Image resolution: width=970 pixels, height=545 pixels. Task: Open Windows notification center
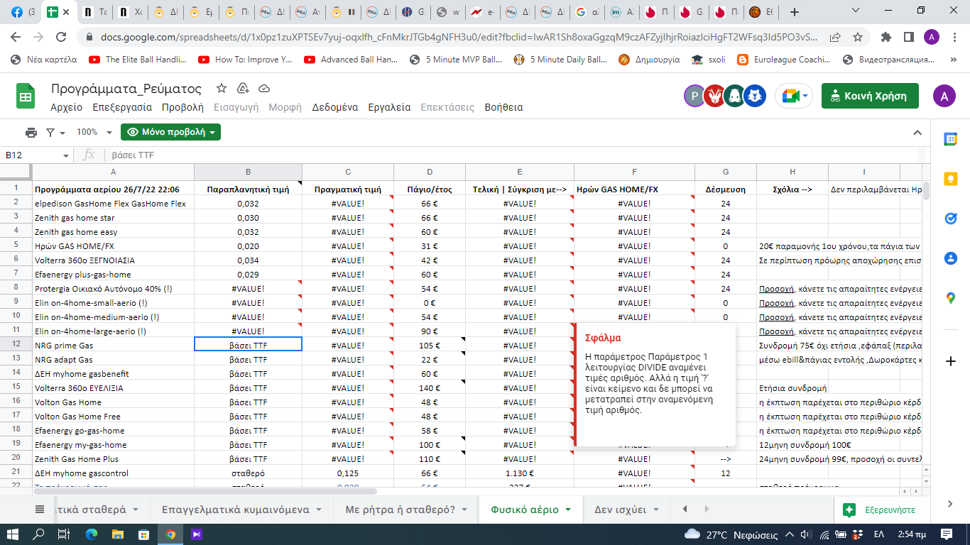(x=947, y=534)
